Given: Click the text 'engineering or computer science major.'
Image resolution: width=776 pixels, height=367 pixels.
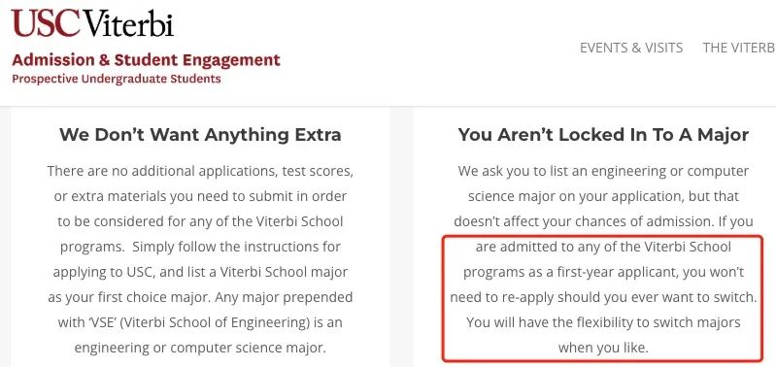Looking at the screenshot, I should point(200,348).
